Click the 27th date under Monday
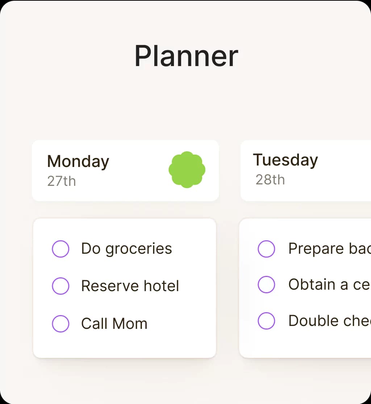Viewport: 371px width, 404px height. (x=62, y=181)
